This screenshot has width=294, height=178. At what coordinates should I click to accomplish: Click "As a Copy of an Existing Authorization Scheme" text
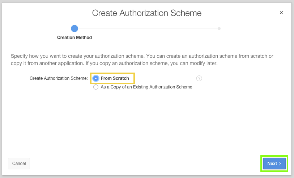click(x=146, y=87)
